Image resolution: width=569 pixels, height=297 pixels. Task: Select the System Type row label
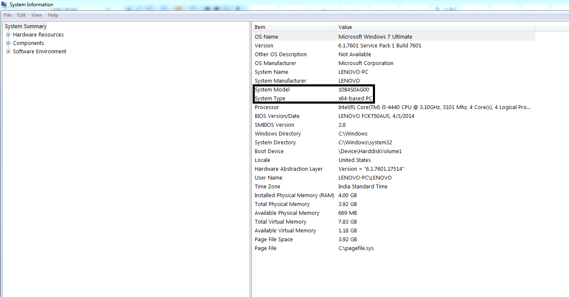270,99
